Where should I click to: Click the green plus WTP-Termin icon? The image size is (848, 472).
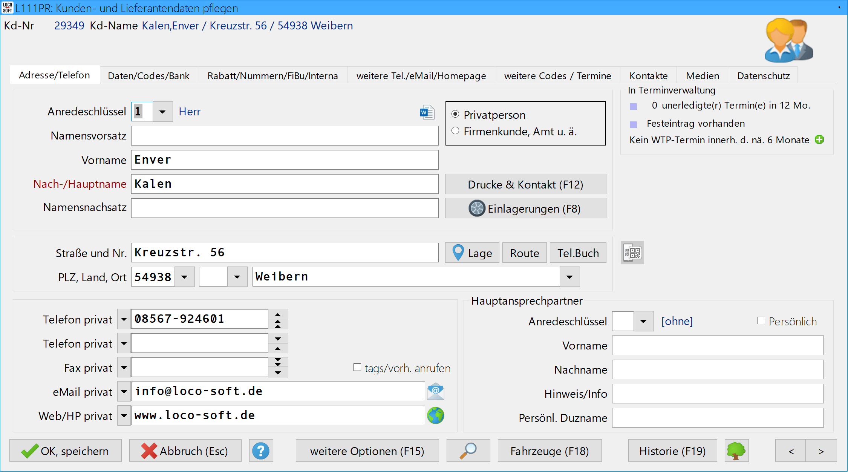819,140
